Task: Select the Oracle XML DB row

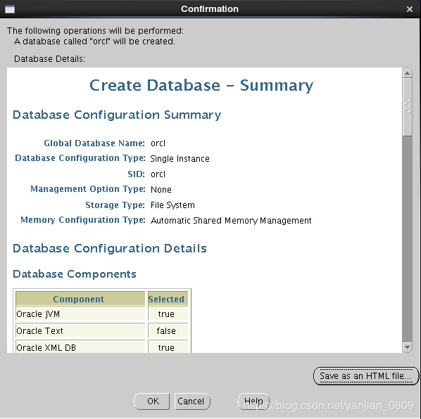Action: click(102, 347)
